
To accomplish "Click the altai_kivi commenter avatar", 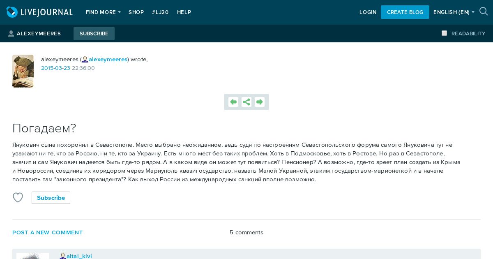I will pyautogui.click(x=33, y=256).
